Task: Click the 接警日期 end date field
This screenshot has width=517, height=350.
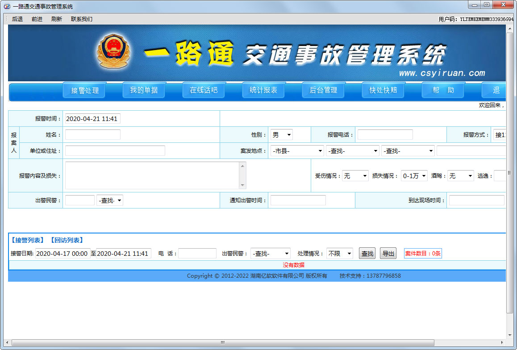Action: (x=124, y=254)
